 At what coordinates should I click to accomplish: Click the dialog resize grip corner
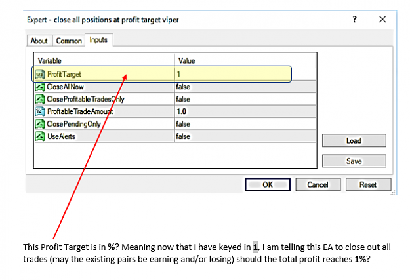(x=393, y=193)
